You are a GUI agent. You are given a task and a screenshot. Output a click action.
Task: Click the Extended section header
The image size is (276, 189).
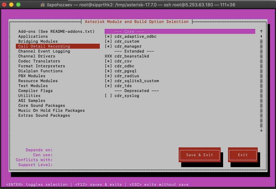click(134, 51)
